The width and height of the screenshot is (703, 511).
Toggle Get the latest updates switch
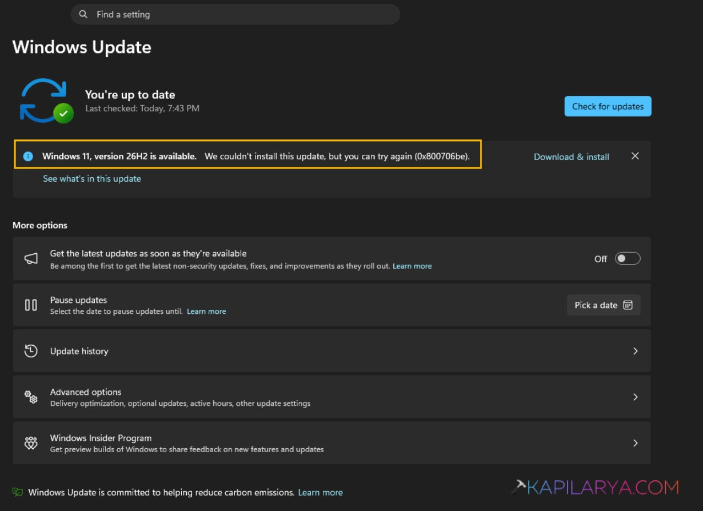click(x=628, y=259)
